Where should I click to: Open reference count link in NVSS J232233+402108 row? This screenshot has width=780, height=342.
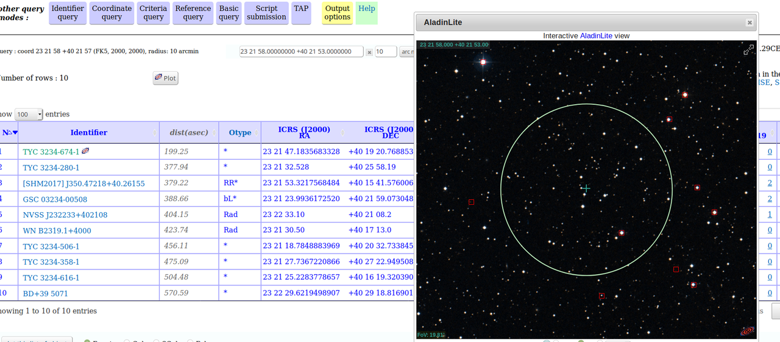coord(770,215)
